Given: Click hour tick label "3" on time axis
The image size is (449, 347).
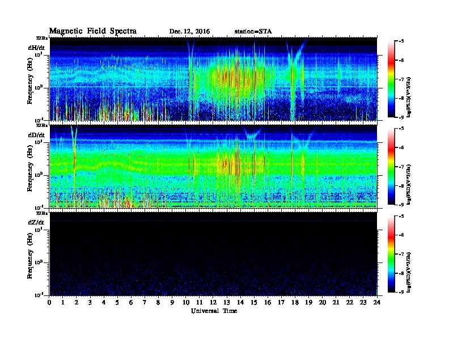Looking at the screenshot, I should click(x=90, y=302).
